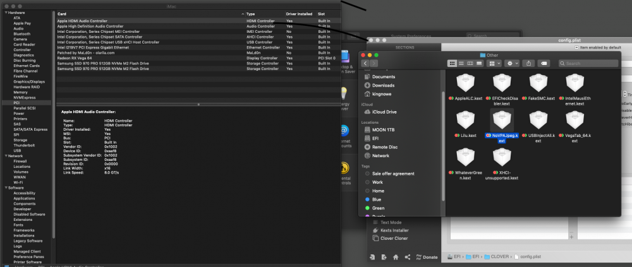Open iCloud Drive in Finder sidebar
This screenshot has width=632, height=267.
click(380, 112)
